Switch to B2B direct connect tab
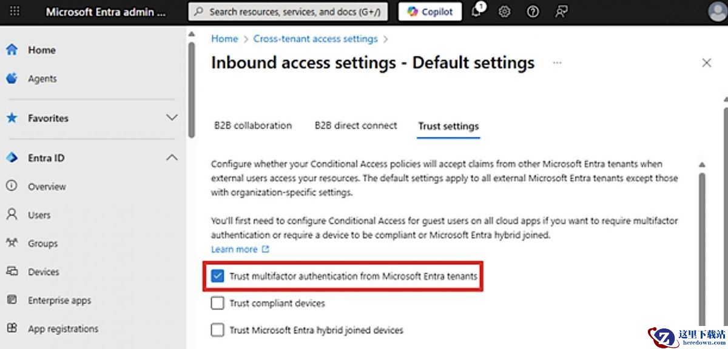Image resolution: width=728 pixels, height=349 pixels. coord(356,125)
